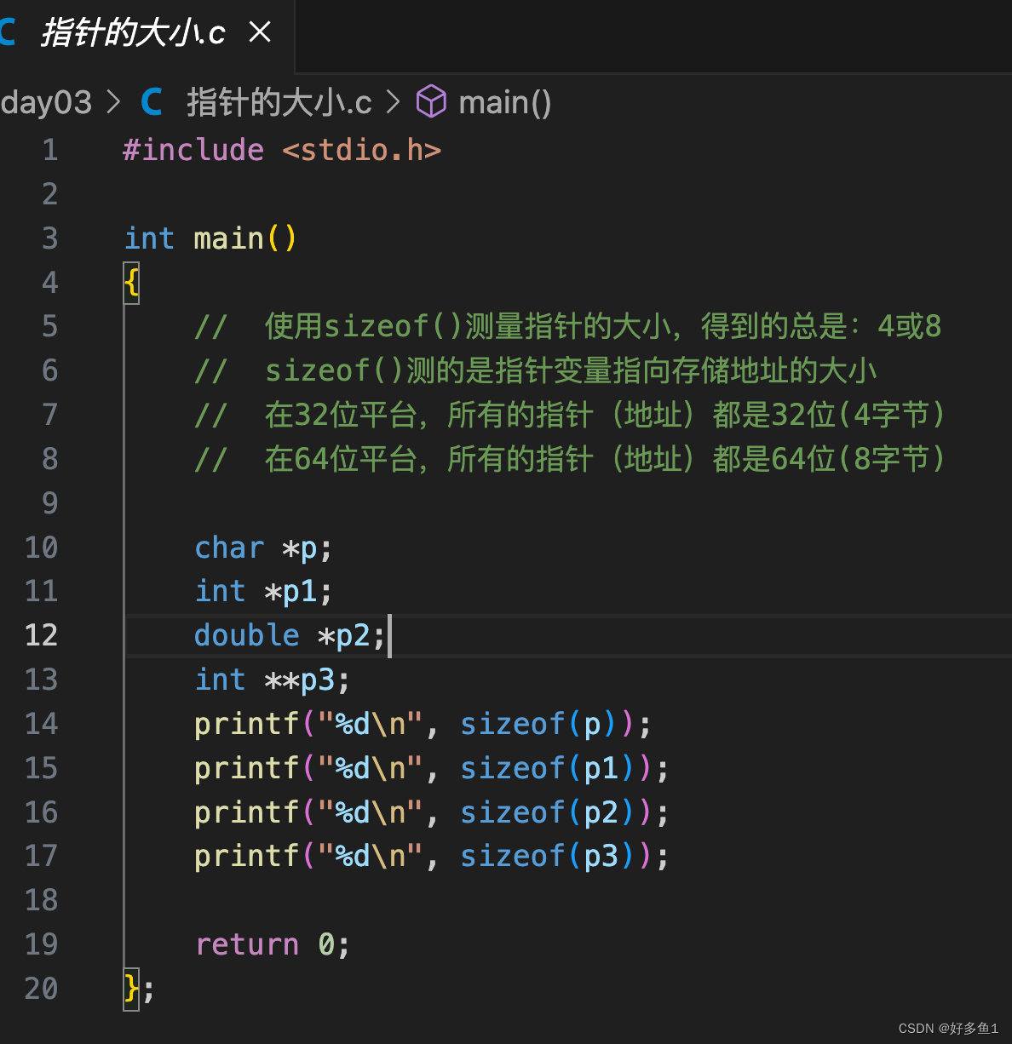The width and height of the screenshot is (1012, 1044).
Task: Click the '<stdio.h>' header name
Action: click(362, 150)
